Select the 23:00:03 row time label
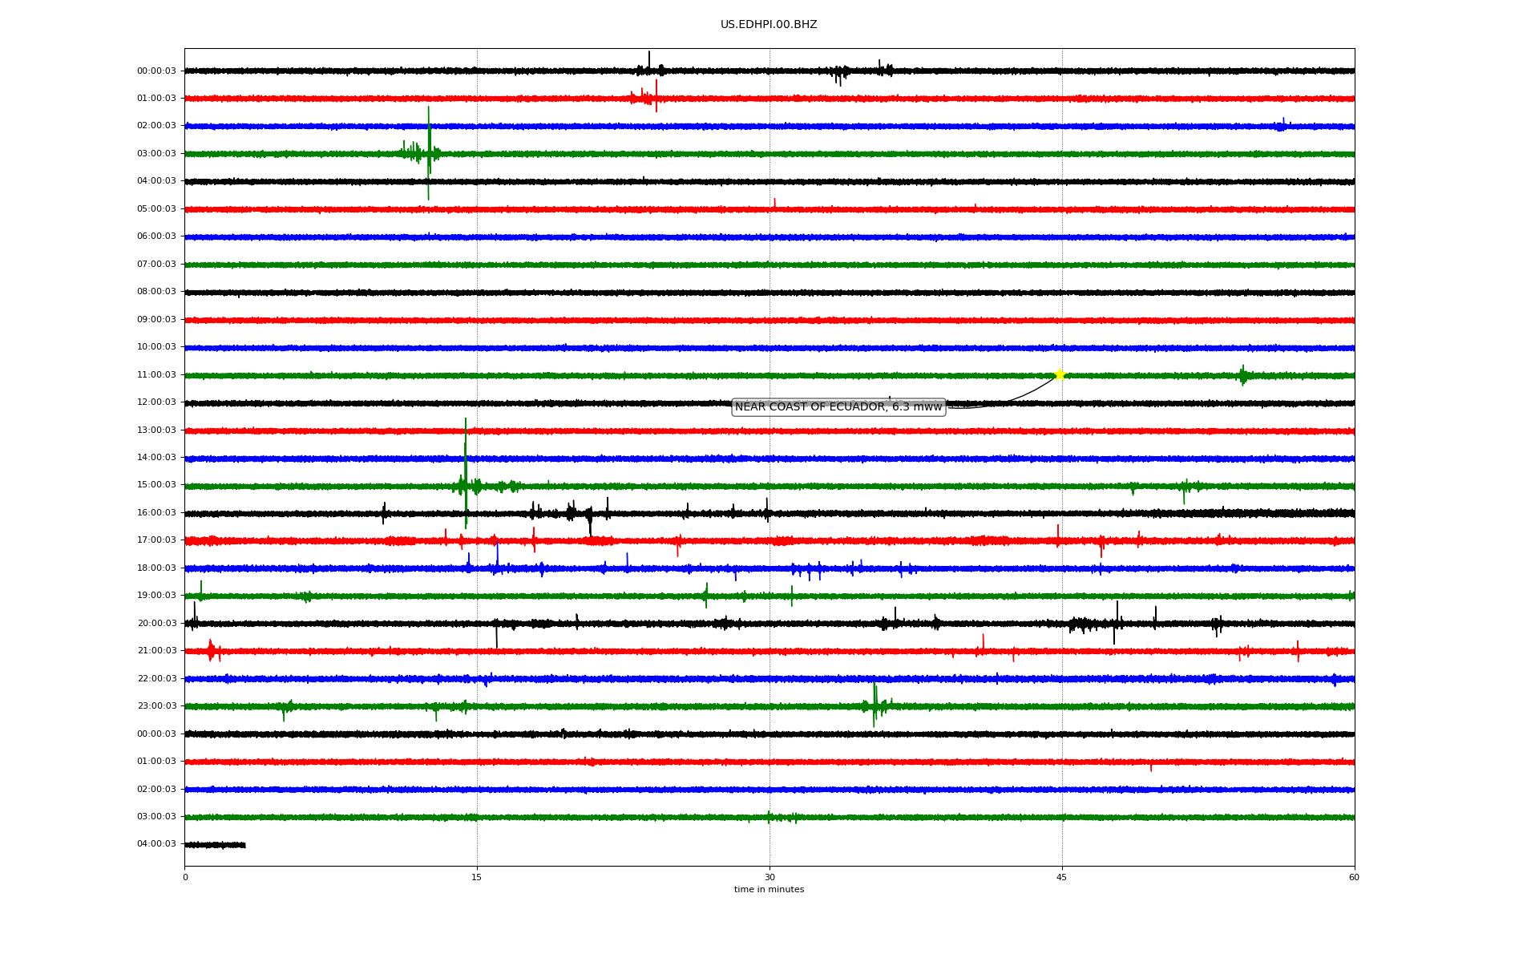This screenshot has height=962, width=1539. pos(156,706)
